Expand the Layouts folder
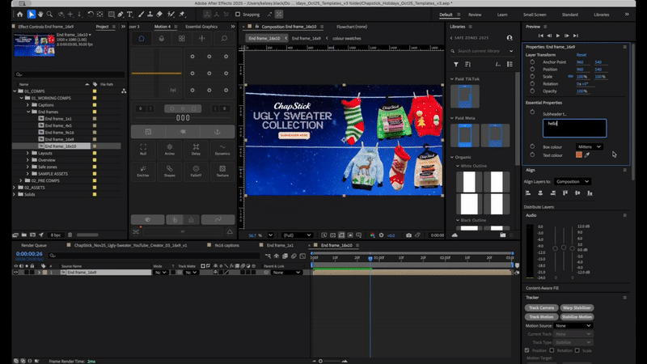 (x=28, y=153)
